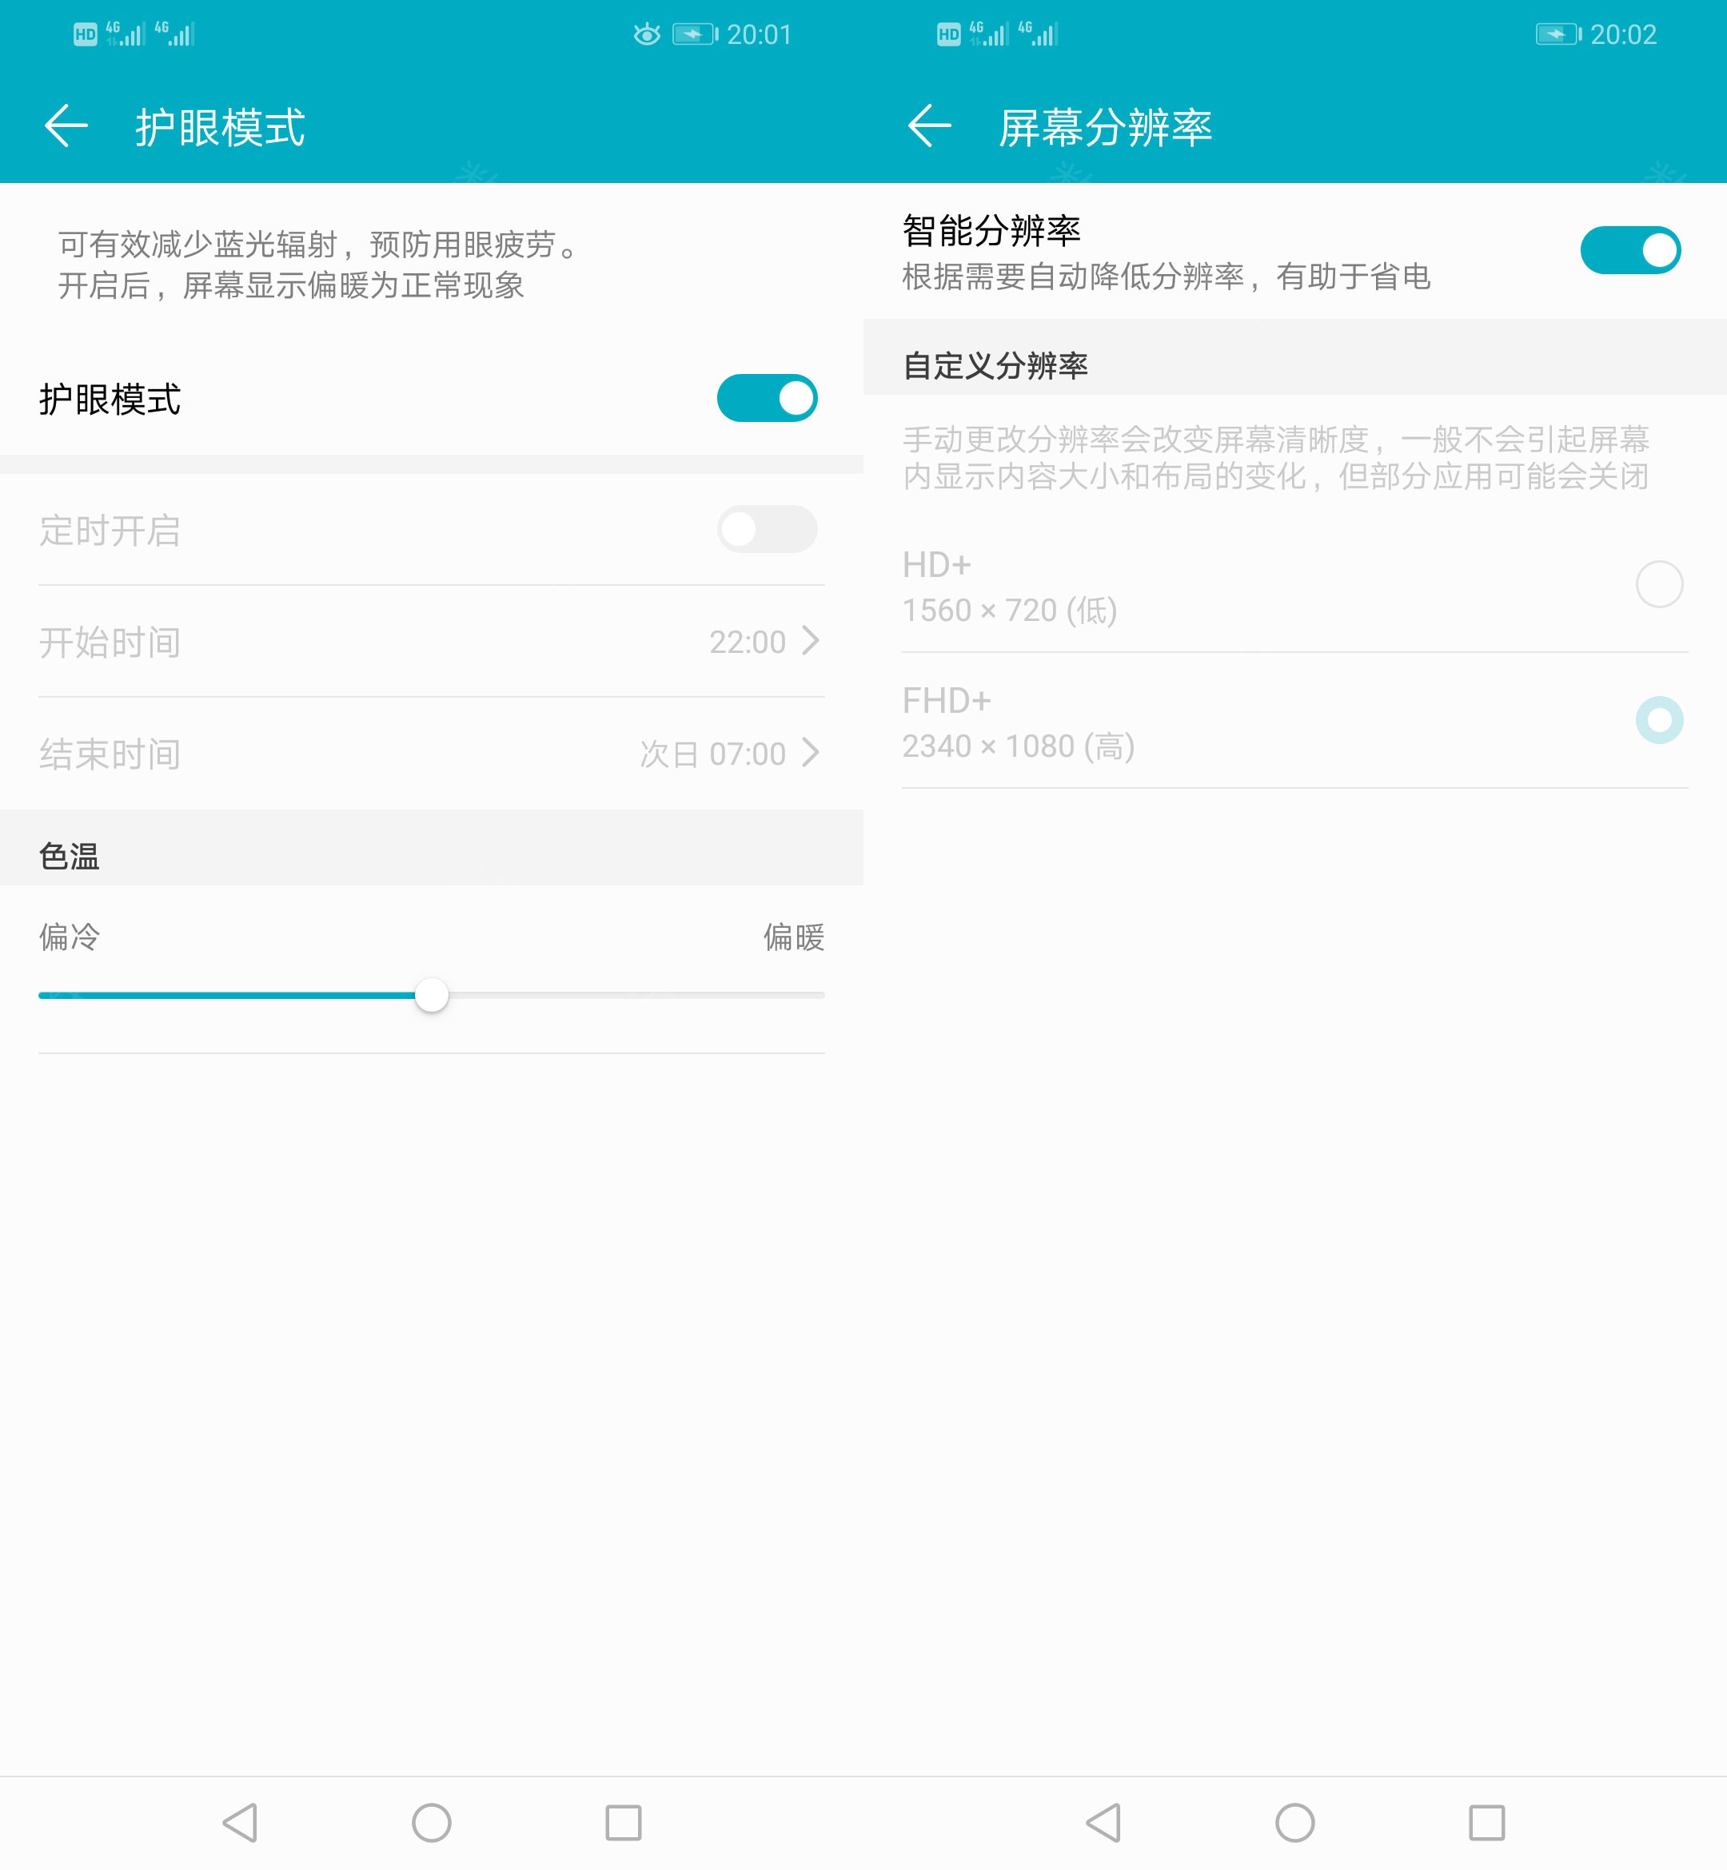
Task: Tap the navigation back triangle on right screen
Action: [x=1103, y=1822]
